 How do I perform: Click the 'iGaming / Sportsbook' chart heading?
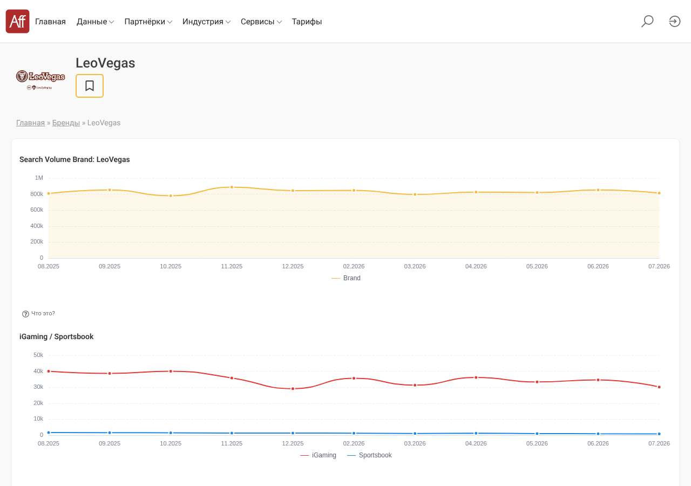[57, 336]
